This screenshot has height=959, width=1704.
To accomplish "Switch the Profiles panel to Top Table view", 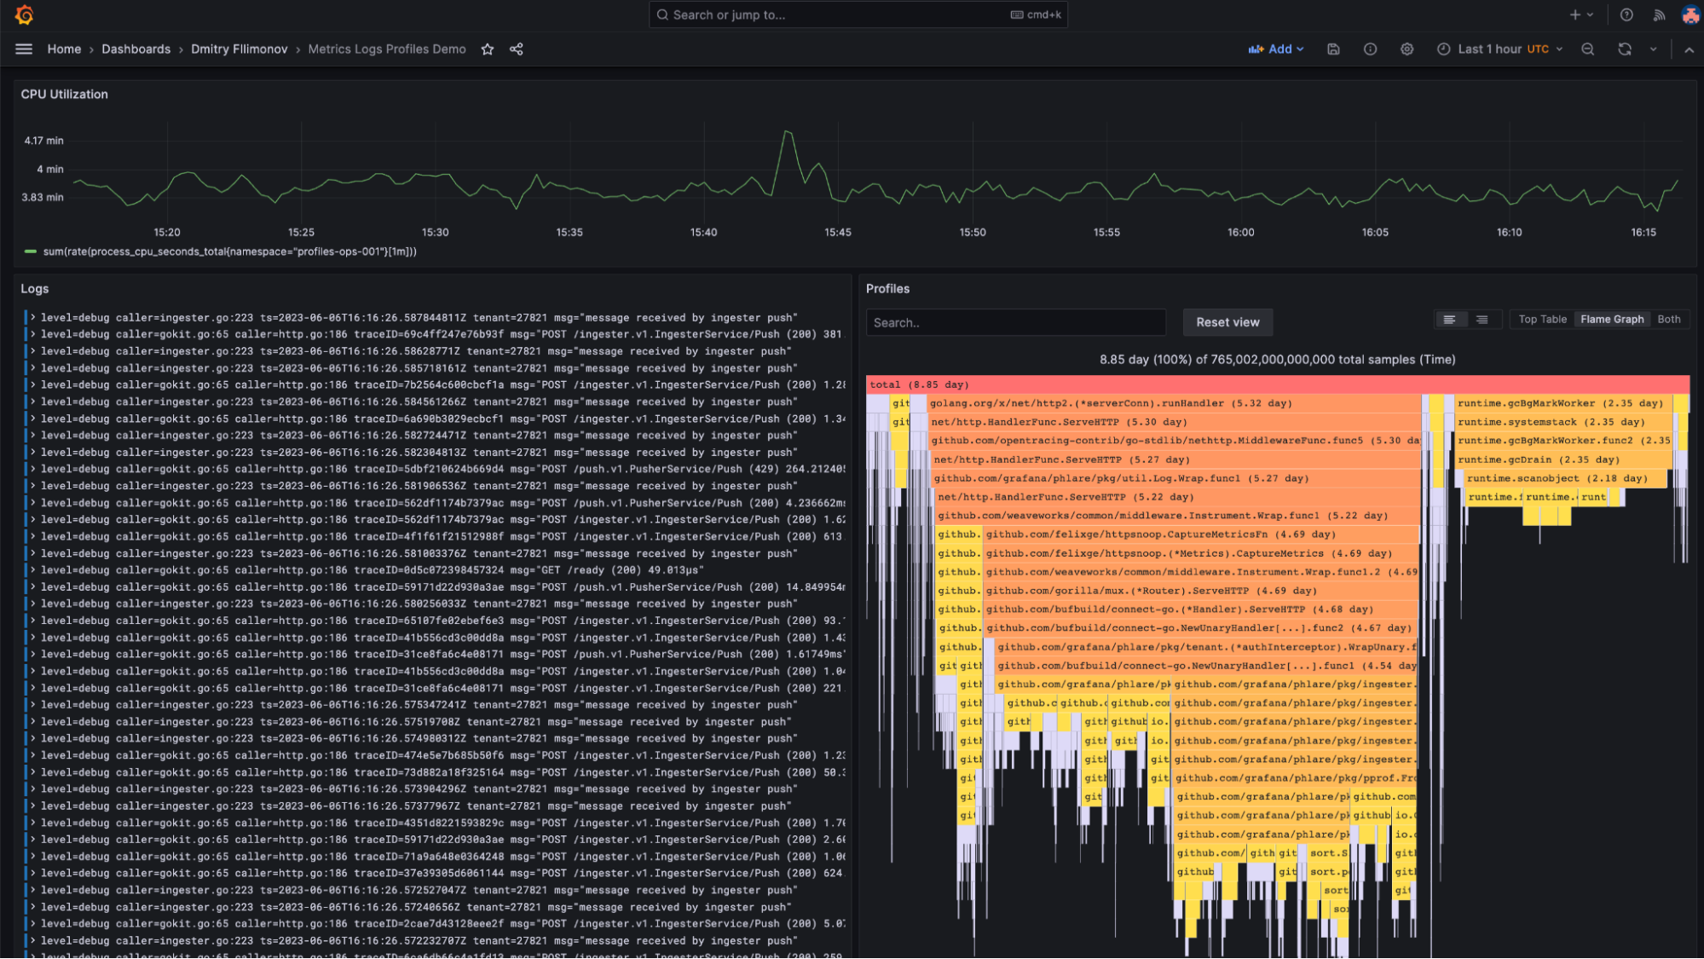I will point(1541,319).
